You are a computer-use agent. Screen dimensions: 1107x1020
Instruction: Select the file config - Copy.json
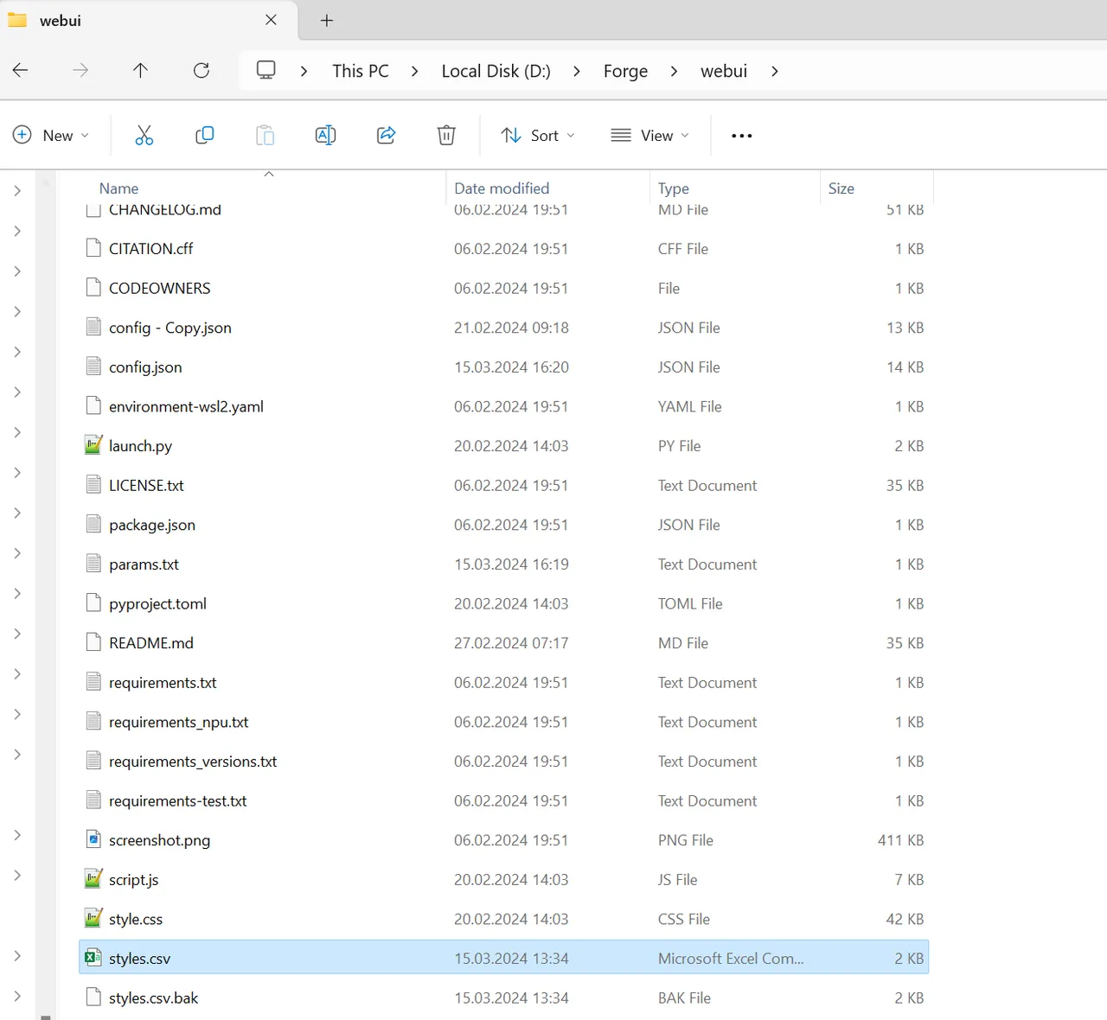[170, 328]
